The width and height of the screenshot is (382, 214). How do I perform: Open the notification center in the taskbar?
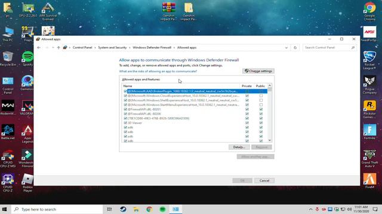click(x=375, y=209)
